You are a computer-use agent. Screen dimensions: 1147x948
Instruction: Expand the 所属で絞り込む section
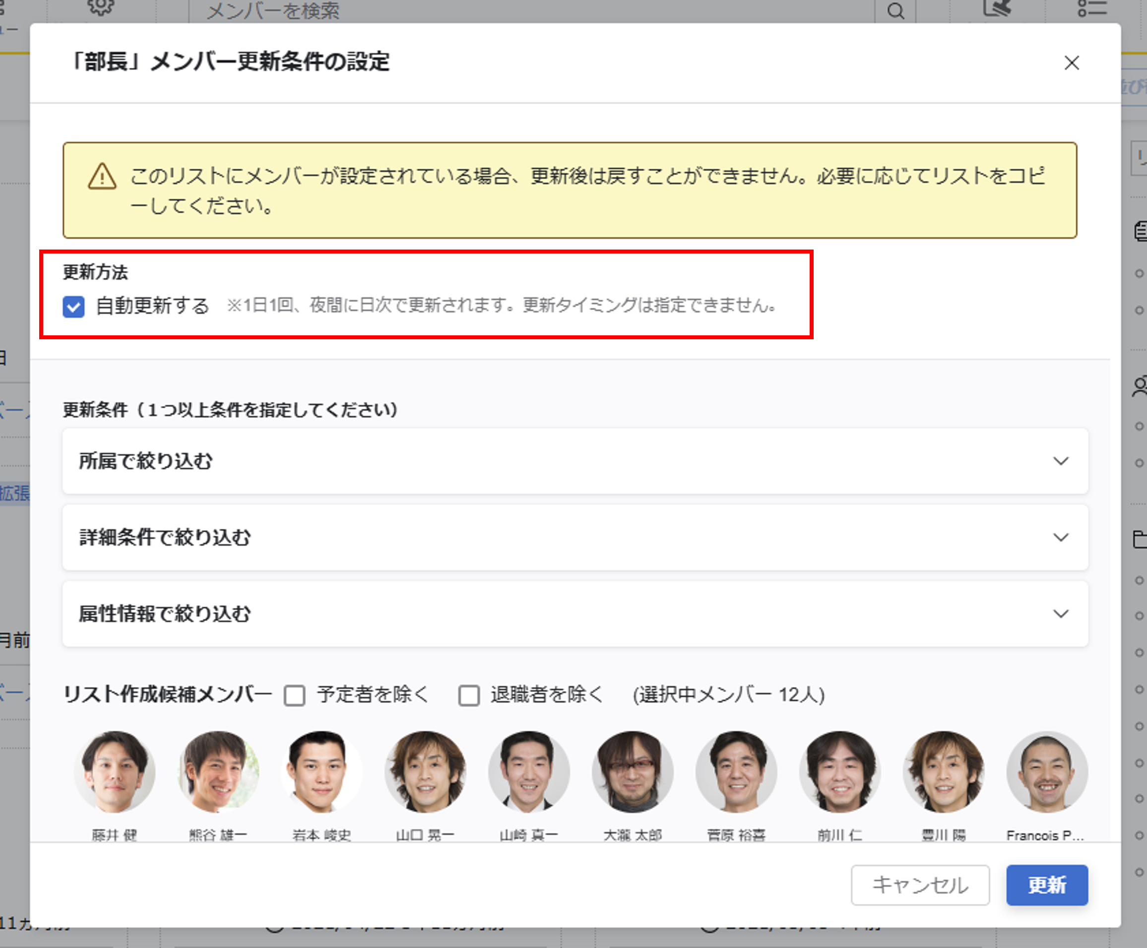click(x=1060, y=461)
